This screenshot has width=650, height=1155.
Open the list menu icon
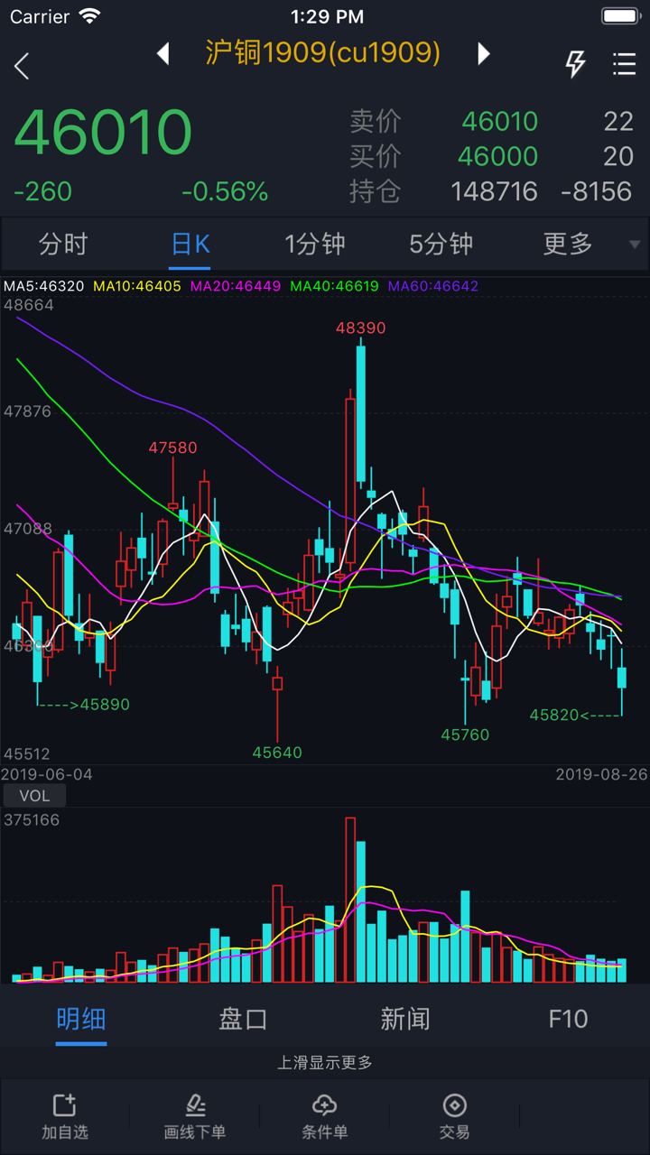624,64
